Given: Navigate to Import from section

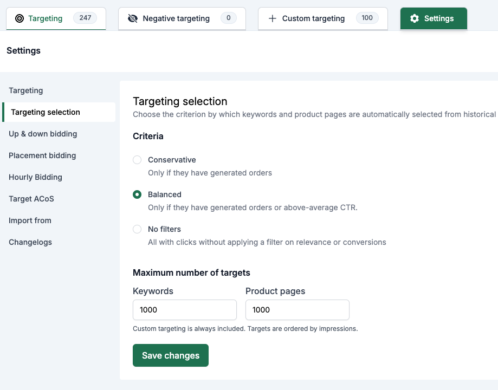Looking at the screenshot, I should 30,220.
